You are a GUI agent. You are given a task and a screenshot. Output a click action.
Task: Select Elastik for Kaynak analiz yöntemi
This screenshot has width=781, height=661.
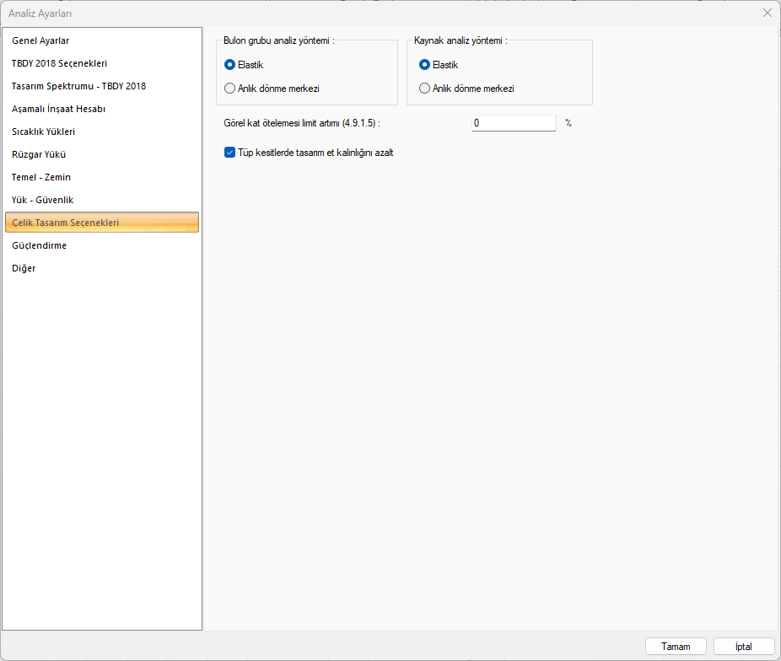click(424, 65)
